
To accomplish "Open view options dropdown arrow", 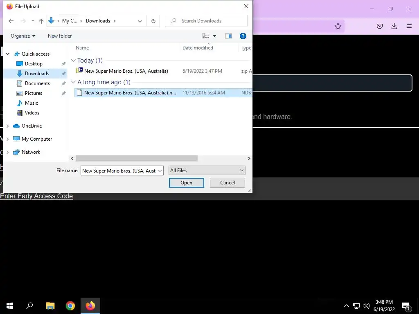I will pyautogui.click(x=214, y=36).
